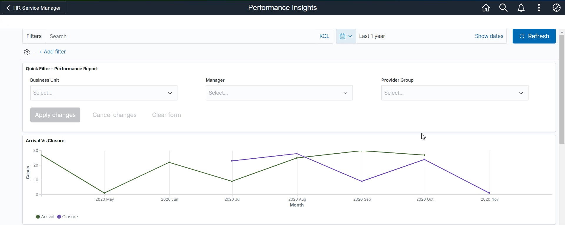Click the Month axis title

click(x=297, y=205)
